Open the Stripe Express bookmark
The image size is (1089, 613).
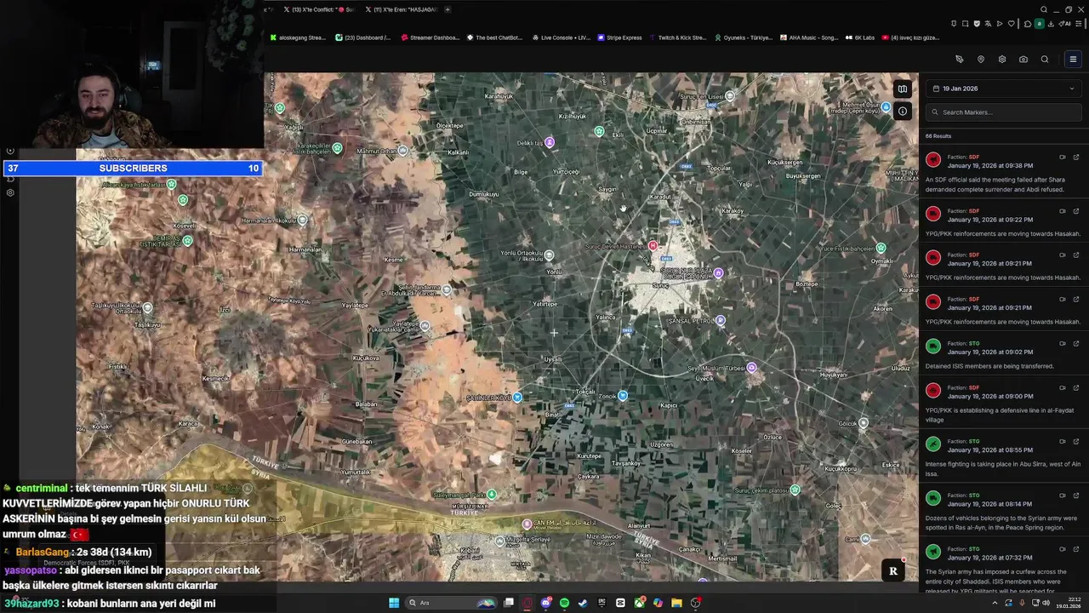619,37
